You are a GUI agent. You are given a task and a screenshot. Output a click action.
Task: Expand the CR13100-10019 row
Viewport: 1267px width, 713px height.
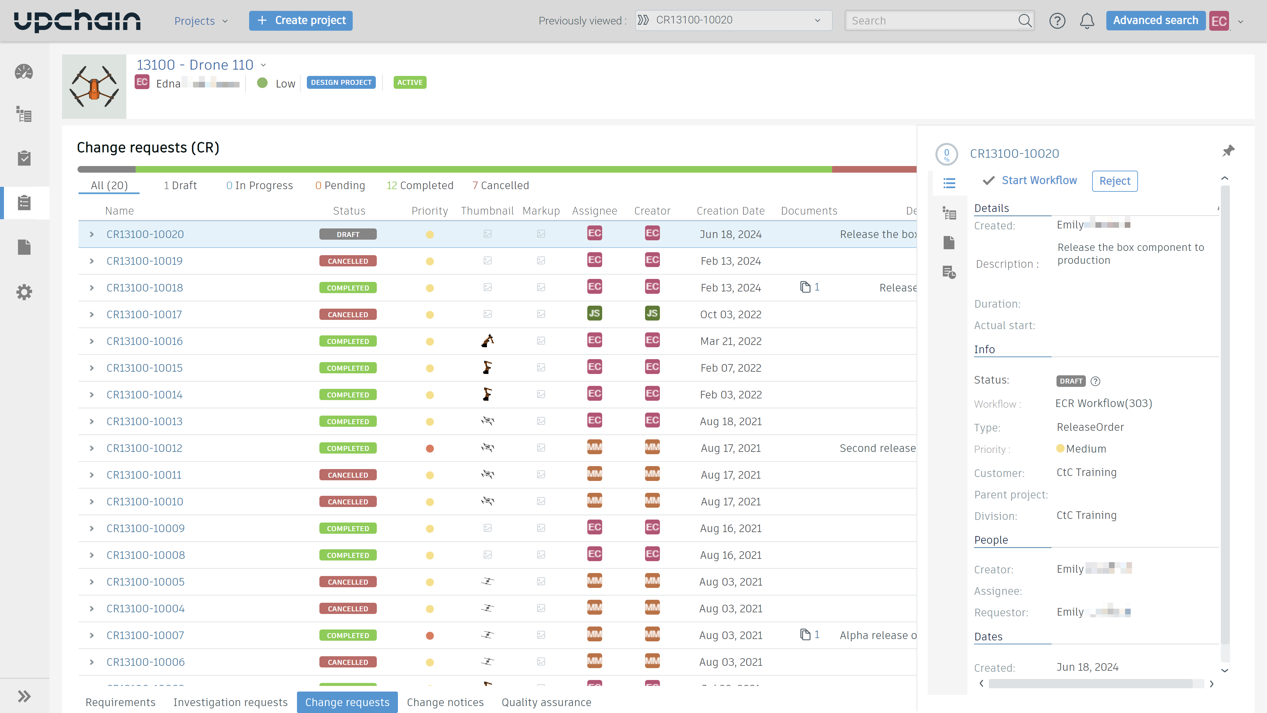tap(91, 261)
